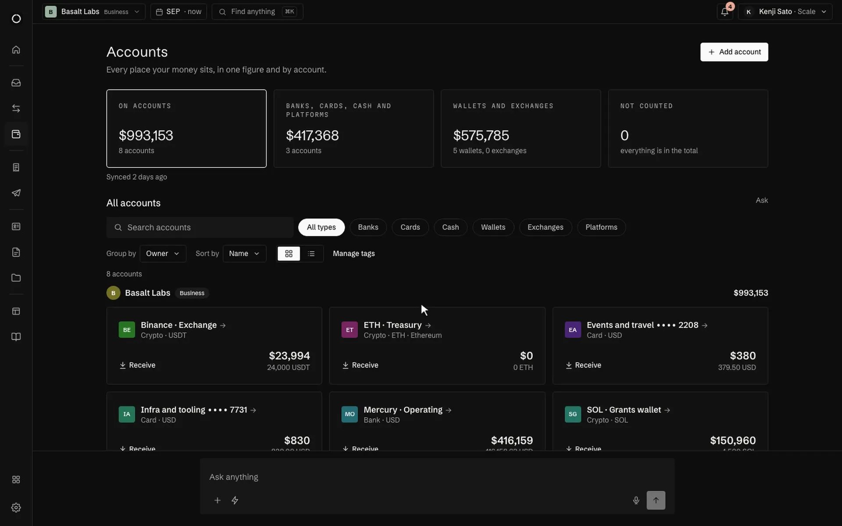842x526 pixels.
Task: Click the circle logo at top left
Action: (x=16, y=19)
